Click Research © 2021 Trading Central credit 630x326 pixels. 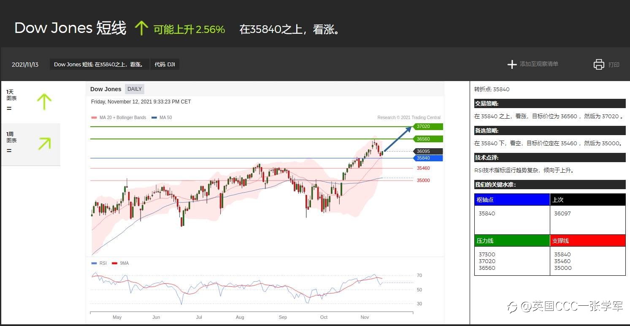(409, 117)
